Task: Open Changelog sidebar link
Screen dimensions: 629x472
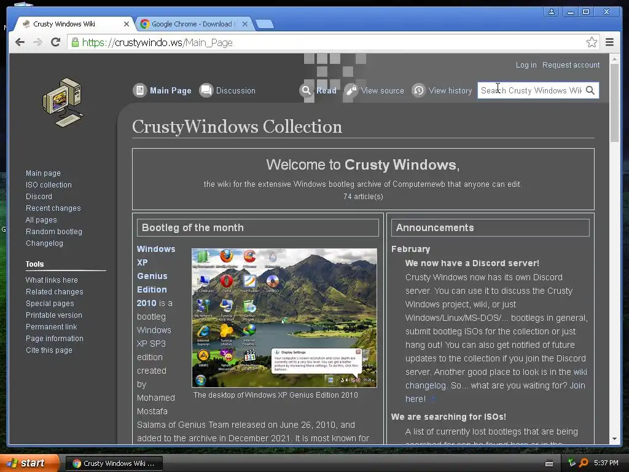Action: pyautogui.click(x=44, y=243)
